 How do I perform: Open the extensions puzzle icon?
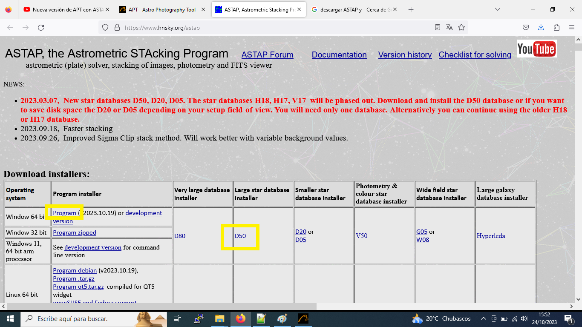[x=556, y=28]
